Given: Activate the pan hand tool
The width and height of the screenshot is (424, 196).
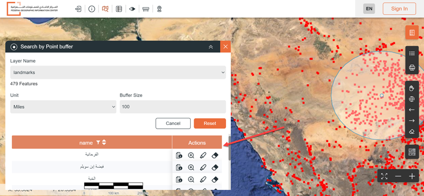Looking at the screenshot, I should (x=412, y=88).
